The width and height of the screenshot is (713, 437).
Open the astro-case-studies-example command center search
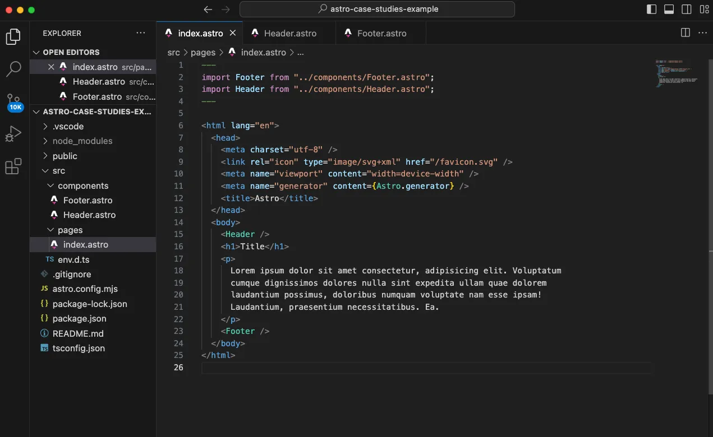tap(377, 10)
